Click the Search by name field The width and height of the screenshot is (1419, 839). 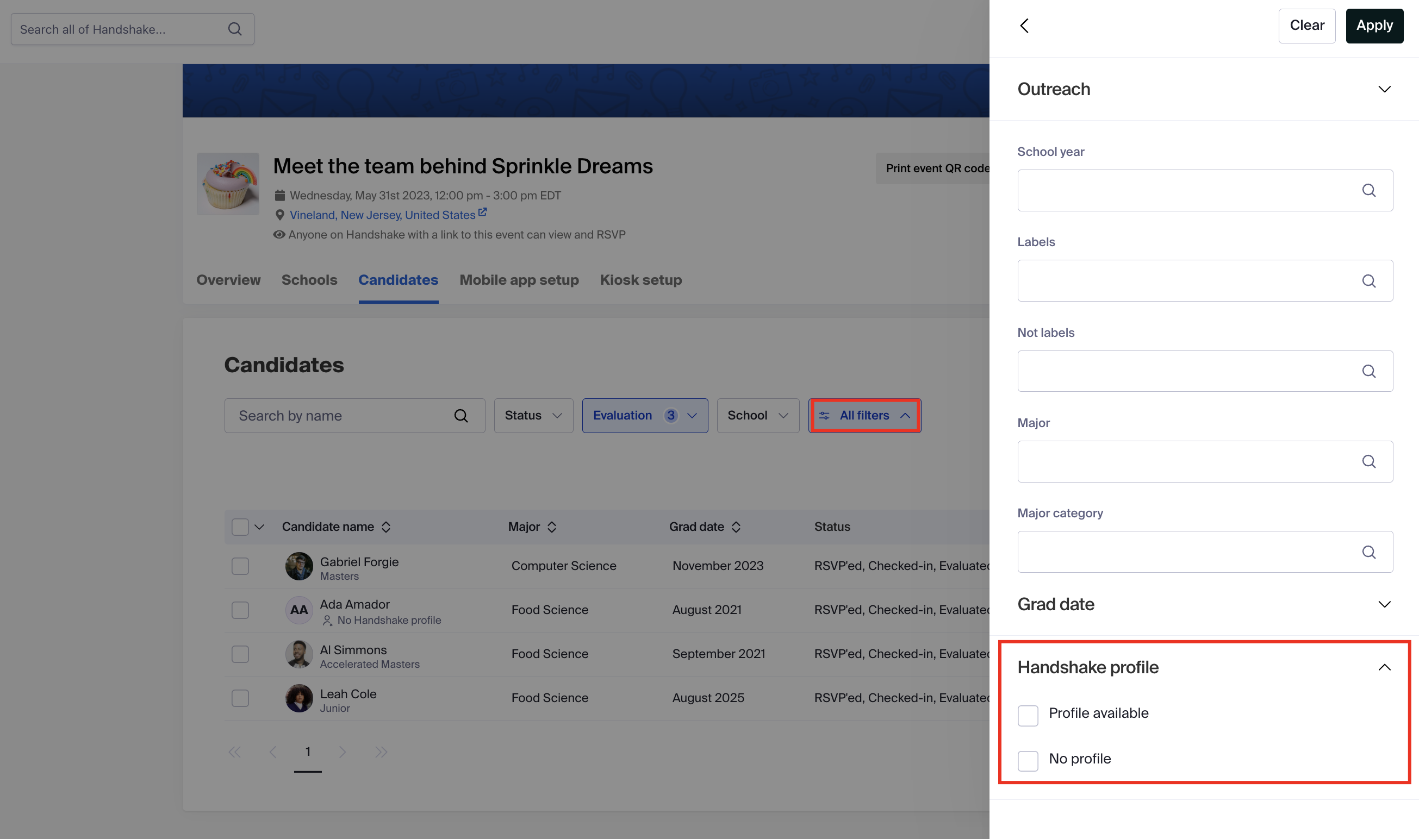354,416
